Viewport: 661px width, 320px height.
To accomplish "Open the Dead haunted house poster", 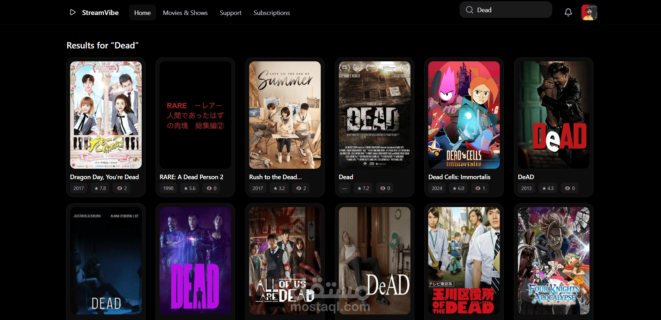I will pyautogui.click(x=374, y=115).
